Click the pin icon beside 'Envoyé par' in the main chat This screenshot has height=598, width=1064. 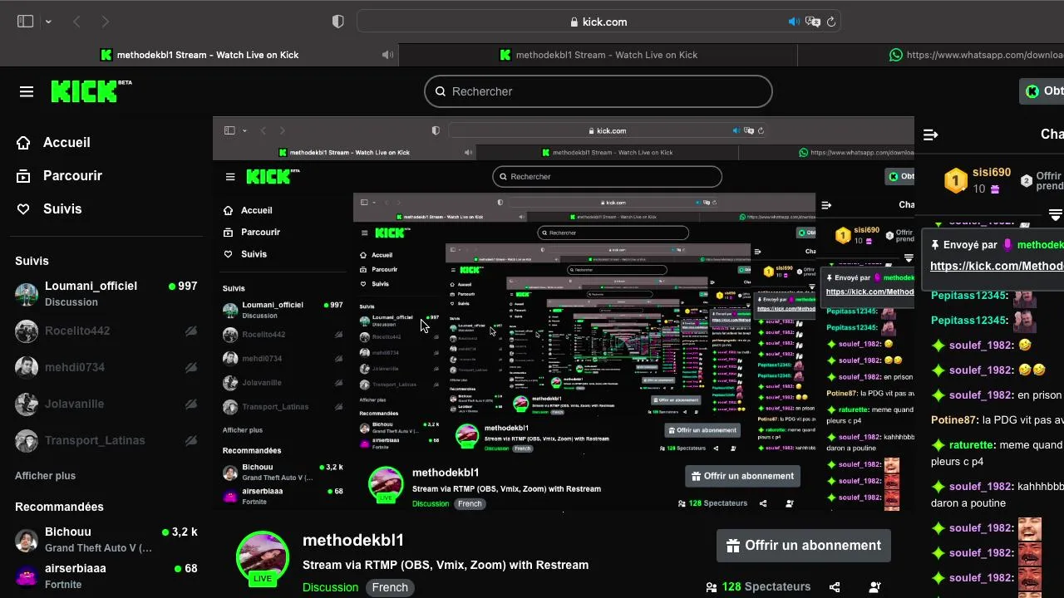pyautogui.click(x=935, y=245)
